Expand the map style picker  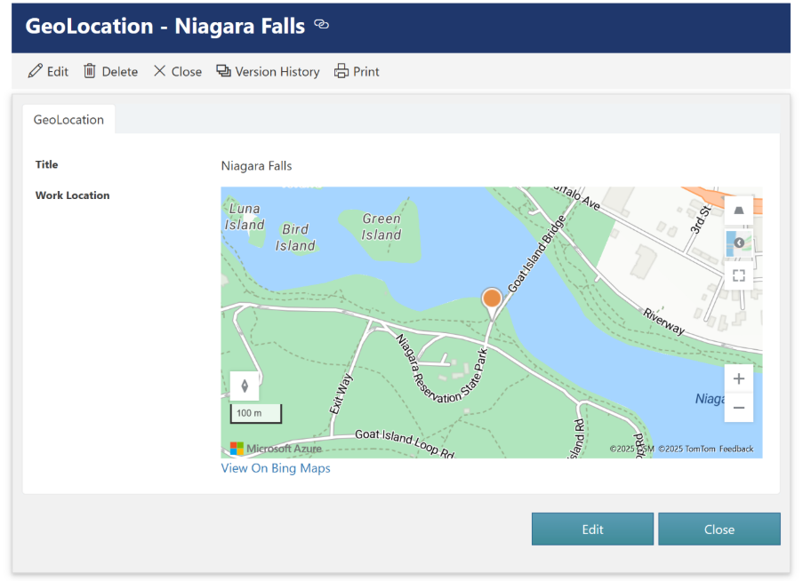coord(738,243)
